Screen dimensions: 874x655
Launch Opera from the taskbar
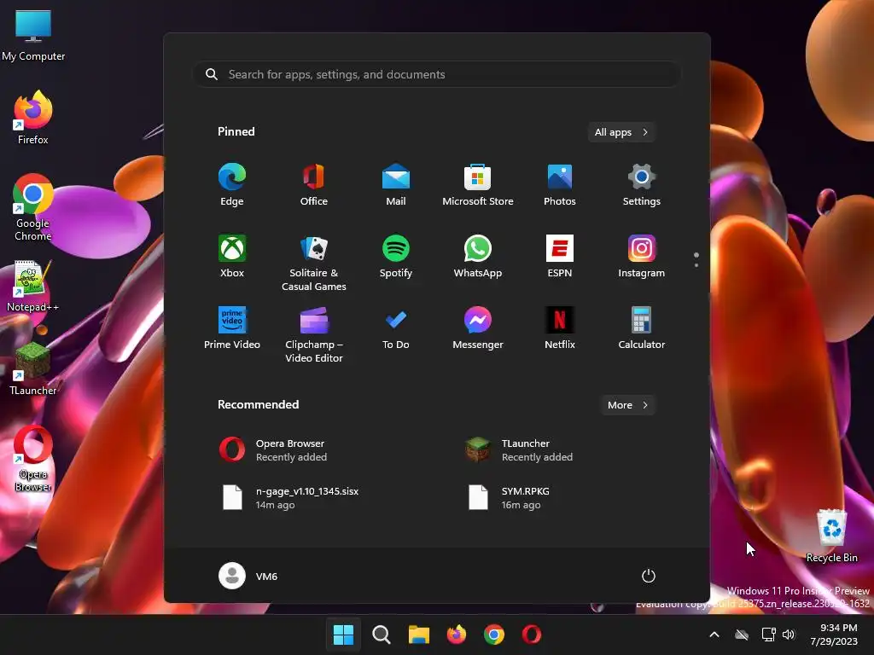point(532,635)
